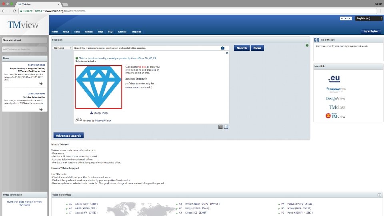Click the TMview logo
Screen dimensions: 384x216
(23, 25)
